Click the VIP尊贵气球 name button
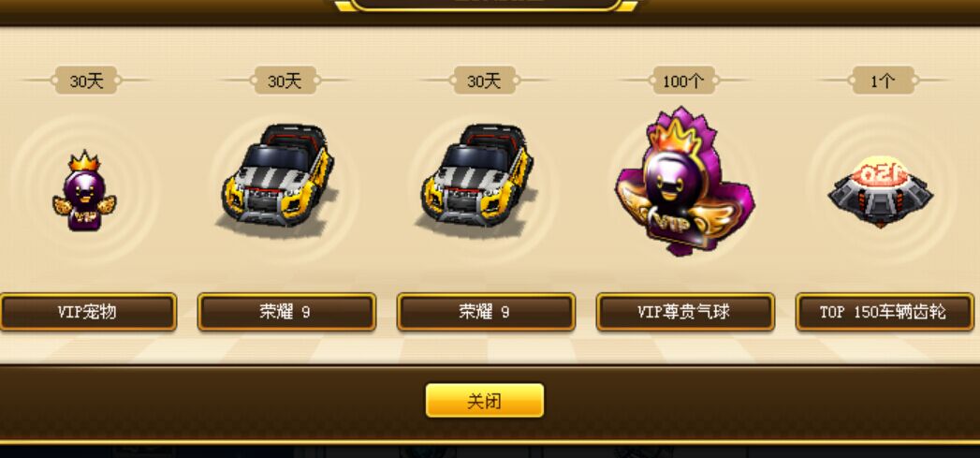The width and height of the screenshot is (980, 458). (x=685, y=312)
